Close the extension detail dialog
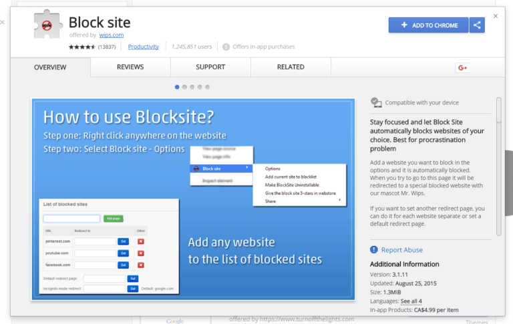513x324 pixels. [x=496, y=16]
